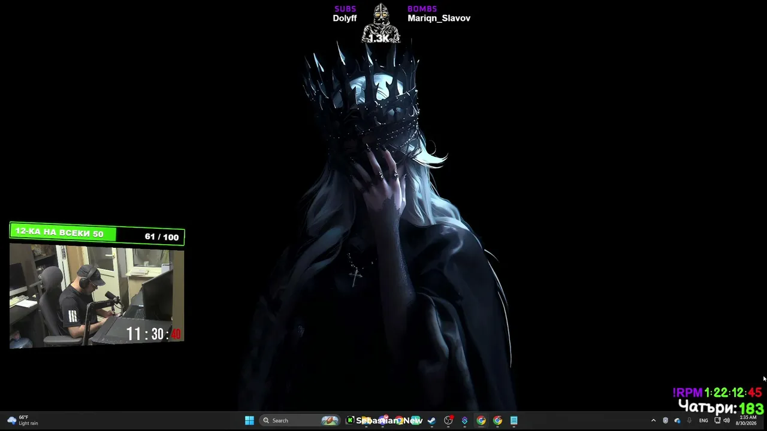
Task: Open the gray round tray icon beside the chevron
Action: [665, 420]
